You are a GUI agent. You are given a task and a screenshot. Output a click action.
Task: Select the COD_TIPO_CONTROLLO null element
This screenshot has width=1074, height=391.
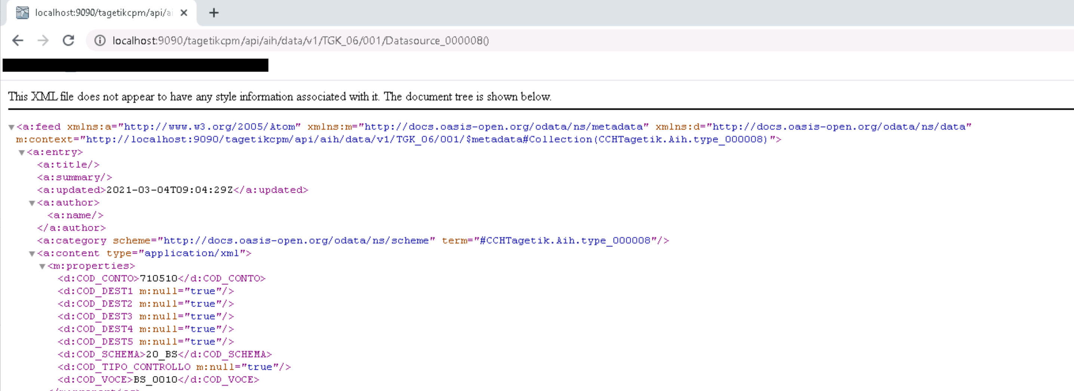pos(174,367)
